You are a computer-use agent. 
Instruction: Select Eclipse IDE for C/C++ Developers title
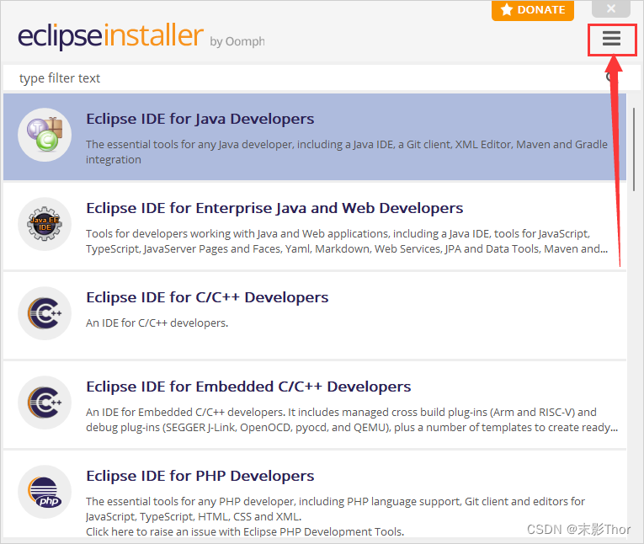click(207, 297)
